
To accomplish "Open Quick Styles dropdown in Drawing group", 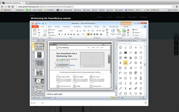I will (124, 32).
